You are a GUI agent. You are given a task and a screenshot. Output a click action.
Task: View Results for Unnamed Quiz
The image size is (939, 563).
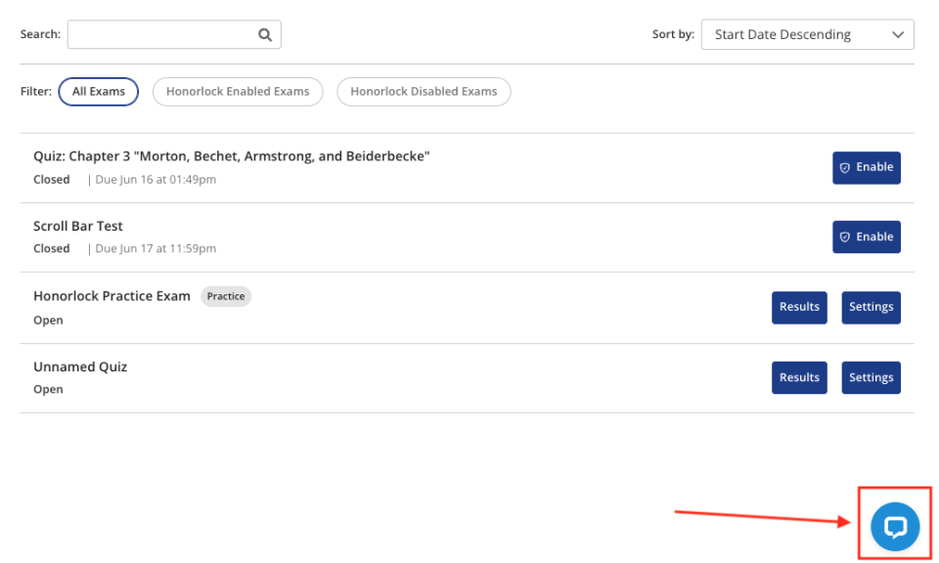point(799,377)
